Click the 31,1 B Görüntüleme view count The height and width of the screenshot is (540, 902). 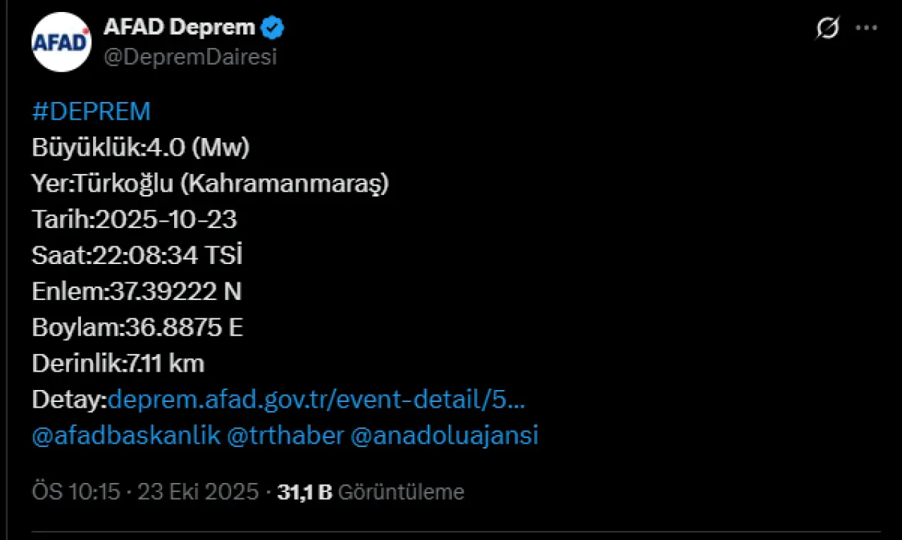pyautogui.click(x=371, y=492)
